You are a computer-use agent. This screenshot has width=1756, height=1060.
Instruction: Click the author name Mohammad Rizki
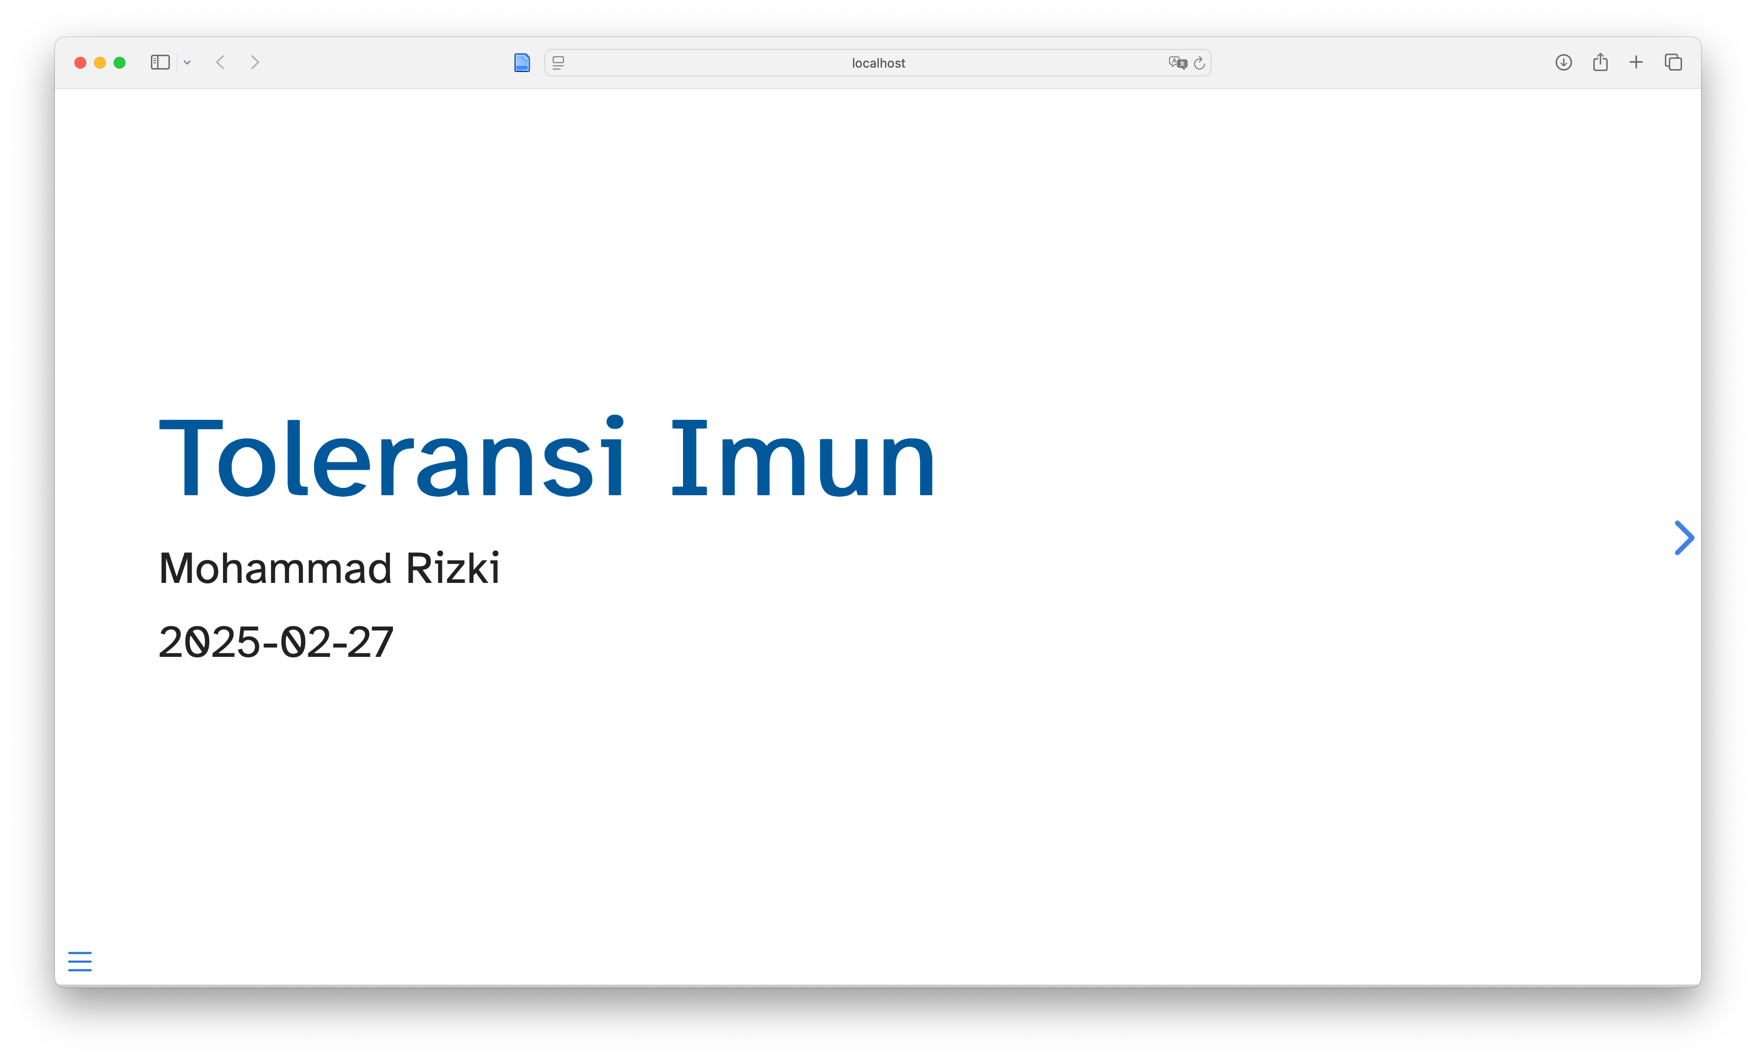[329, 569]
